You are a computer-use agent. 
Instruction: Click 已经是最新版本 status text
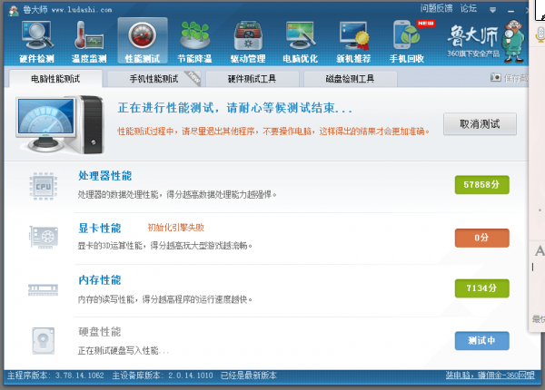pyautogui.click(x=249, y=375)
